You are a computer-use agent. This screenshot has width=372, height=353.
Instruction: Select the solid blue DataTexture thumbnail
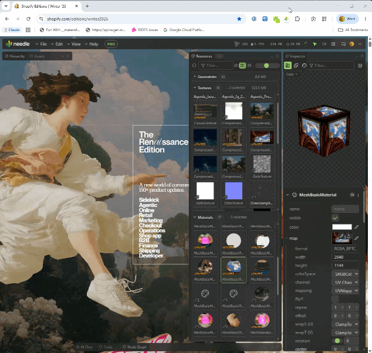pos(234,191)
